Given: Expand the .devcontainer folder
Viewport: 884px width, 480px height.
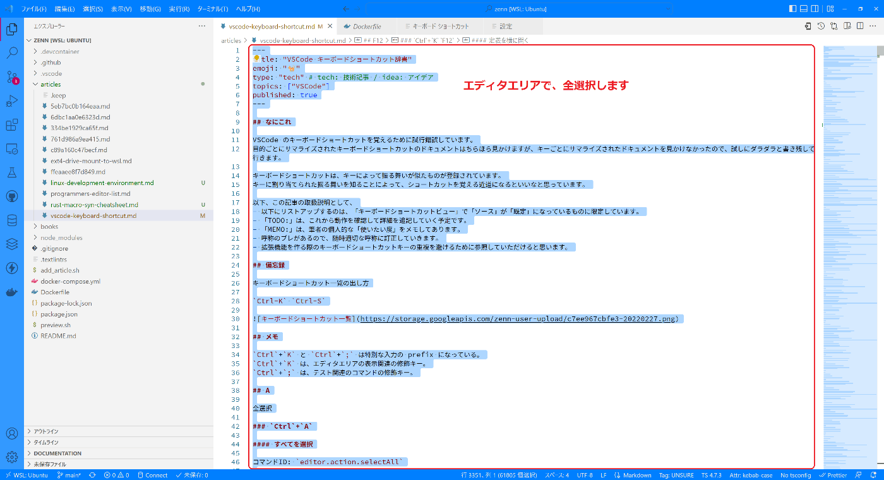Looking at the screenshot, I should (x=119, y=51).
